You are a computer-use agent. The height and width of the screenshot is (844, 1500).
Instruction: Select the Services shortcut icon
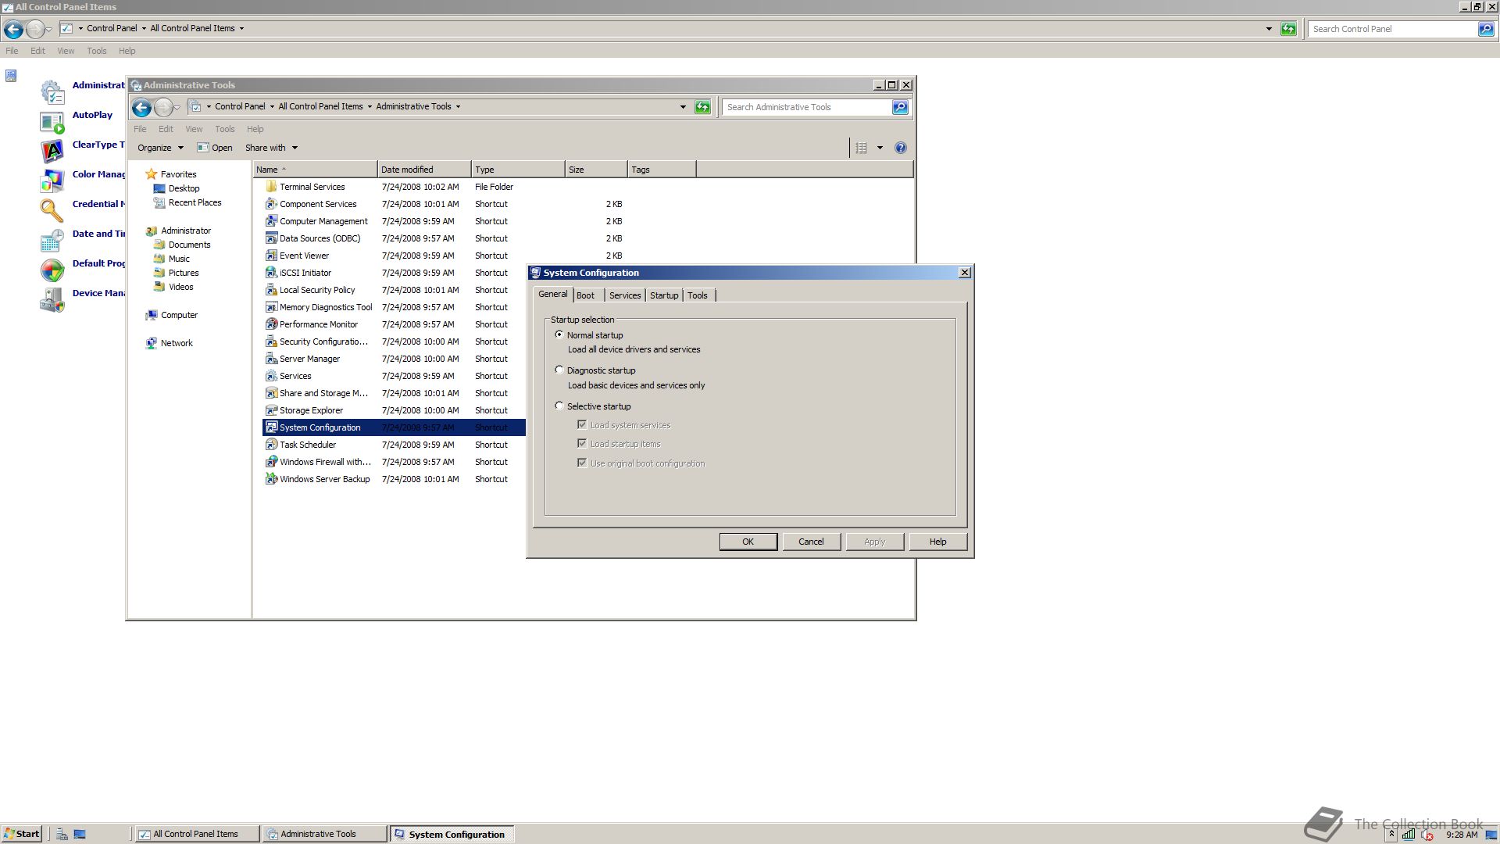point(271,376)
